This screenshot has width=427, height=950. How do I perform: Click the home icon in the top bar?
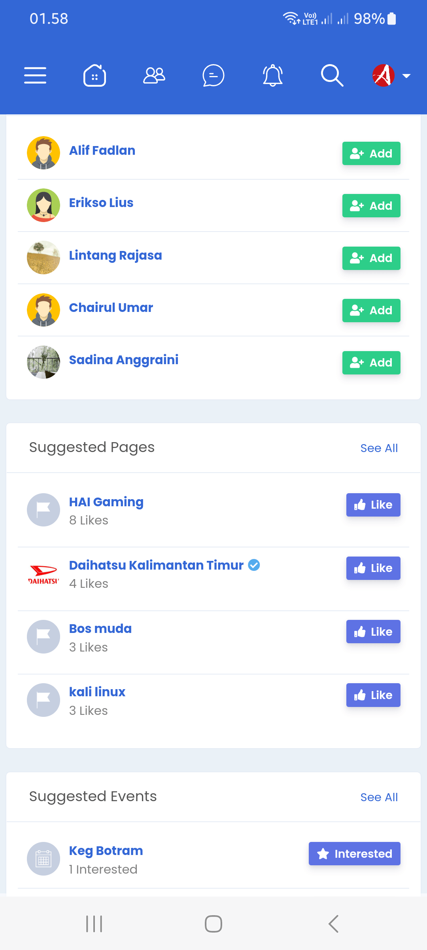pyautogui.click(x=94, y=75)
